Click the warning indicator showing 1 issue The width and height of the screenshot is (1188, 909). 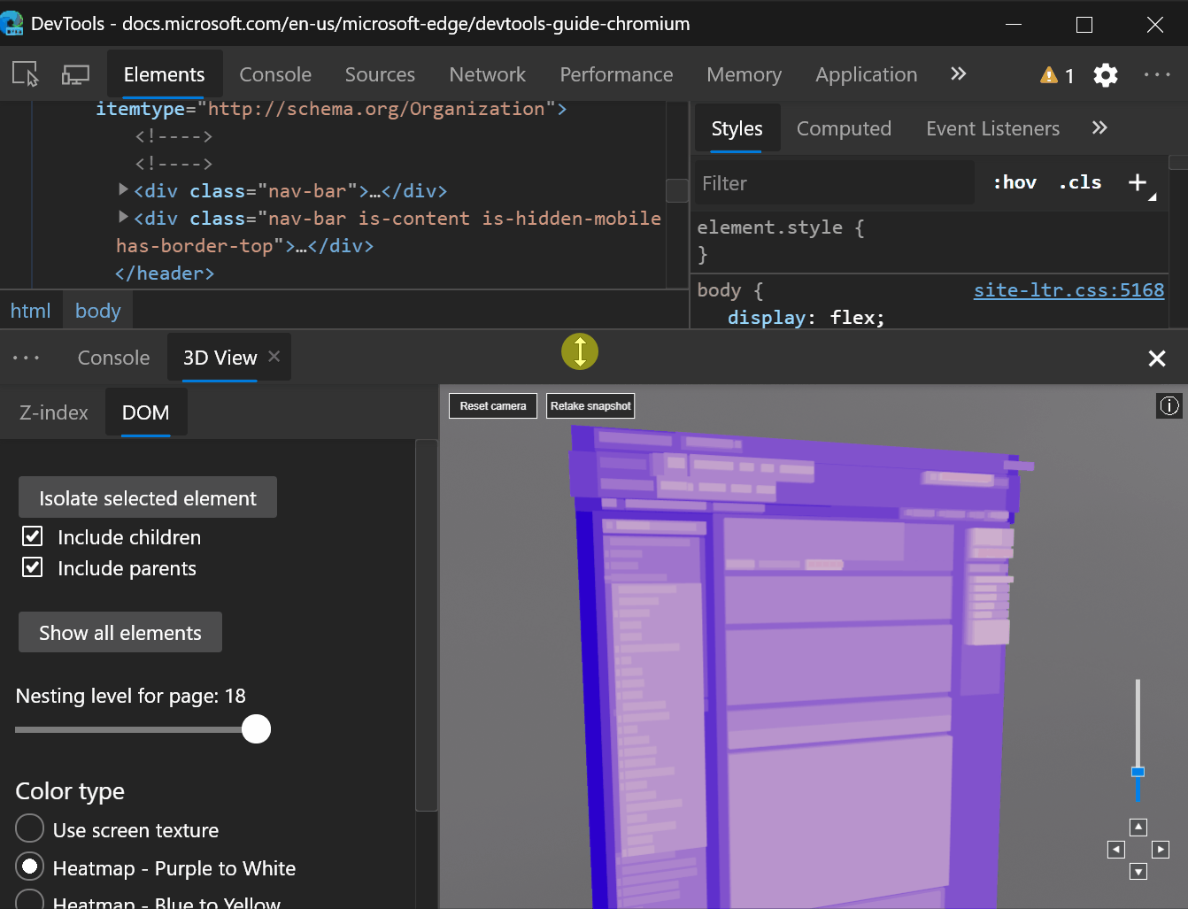(x=1054, y=75)
